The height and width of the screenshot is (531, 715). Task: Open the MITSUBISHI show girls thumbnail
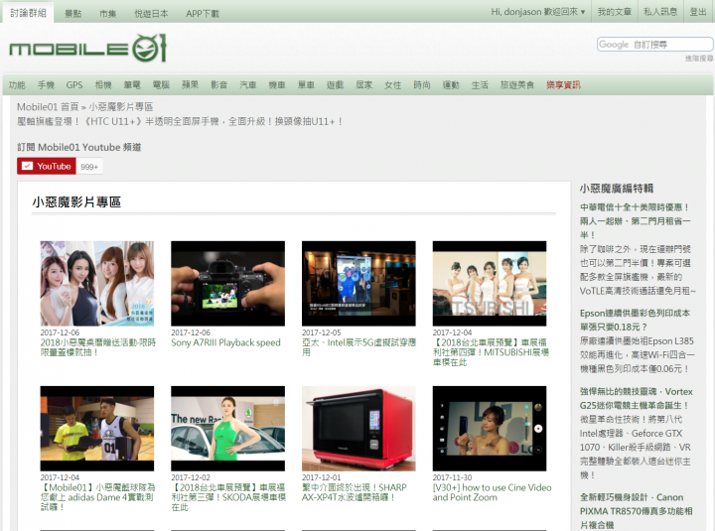coord(490,284)
